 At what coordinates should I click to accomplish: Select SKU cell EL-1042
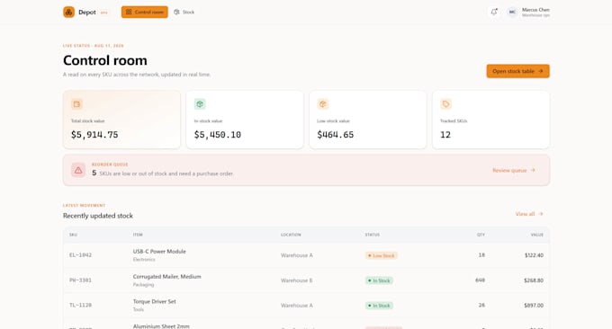pyautogui.click(x=80, y=255)
